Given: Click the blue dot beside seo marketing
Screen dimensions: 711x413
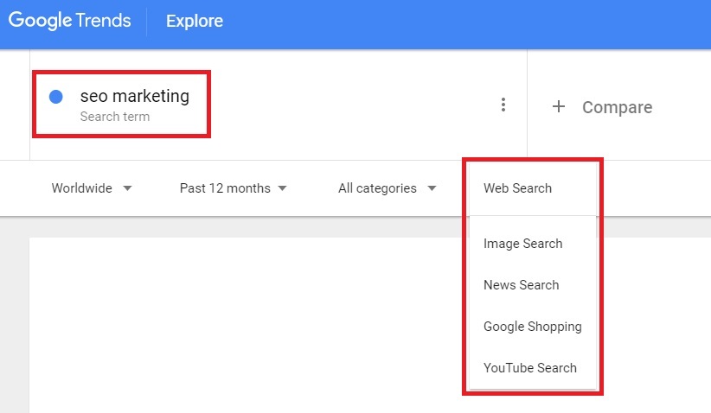Looking at the screenshot, I should pos(55,97).
